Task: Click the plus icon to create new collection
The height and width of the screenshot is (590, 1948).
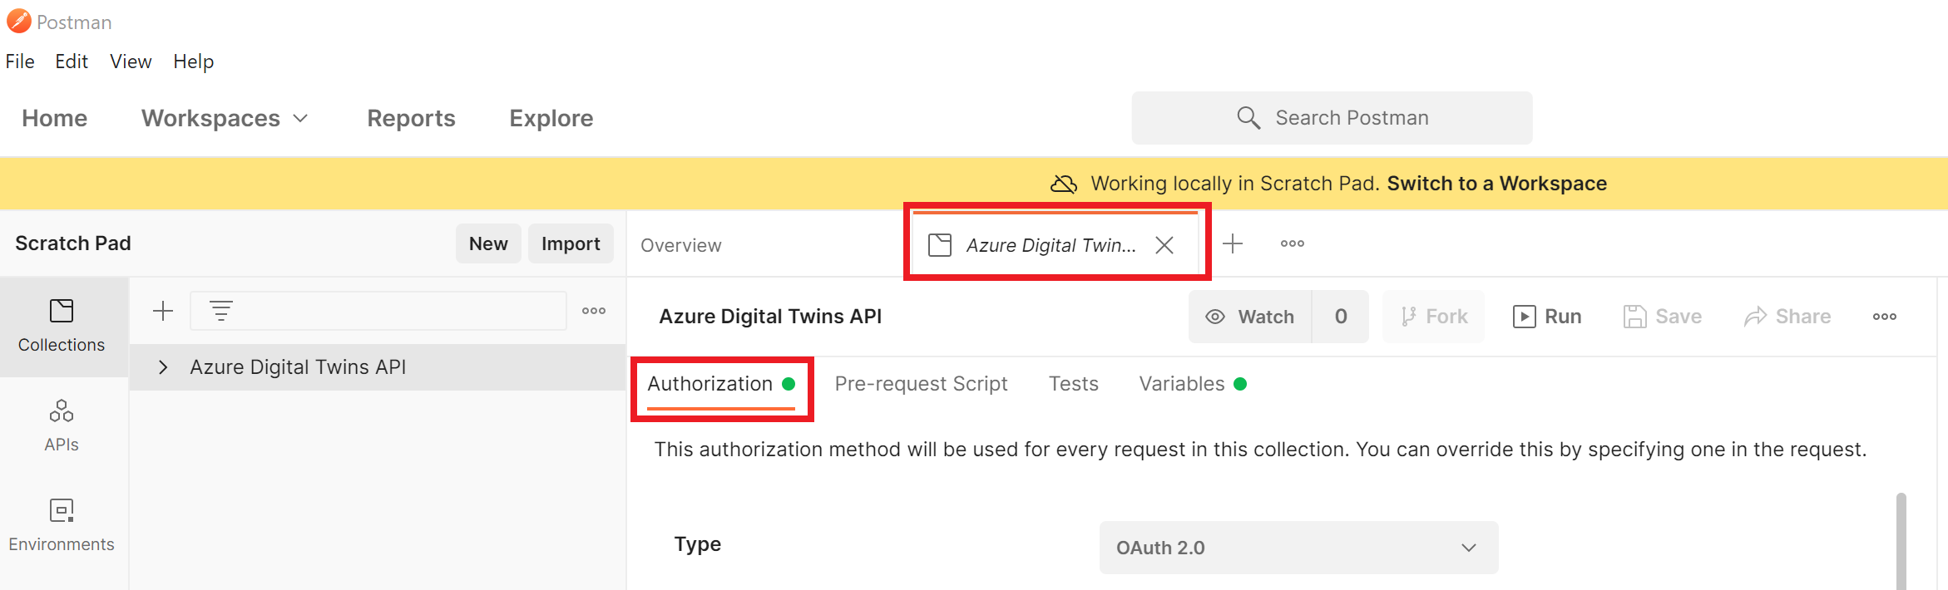Action: tap(163, 311)
